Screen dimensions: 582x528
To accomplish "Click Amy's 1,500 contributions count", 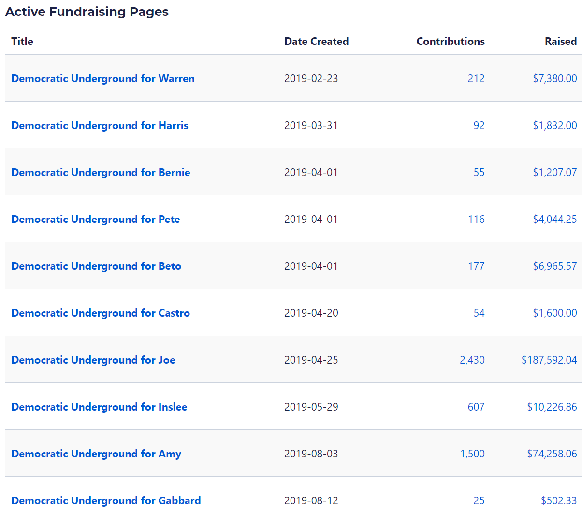I will [x=472, y=454].
